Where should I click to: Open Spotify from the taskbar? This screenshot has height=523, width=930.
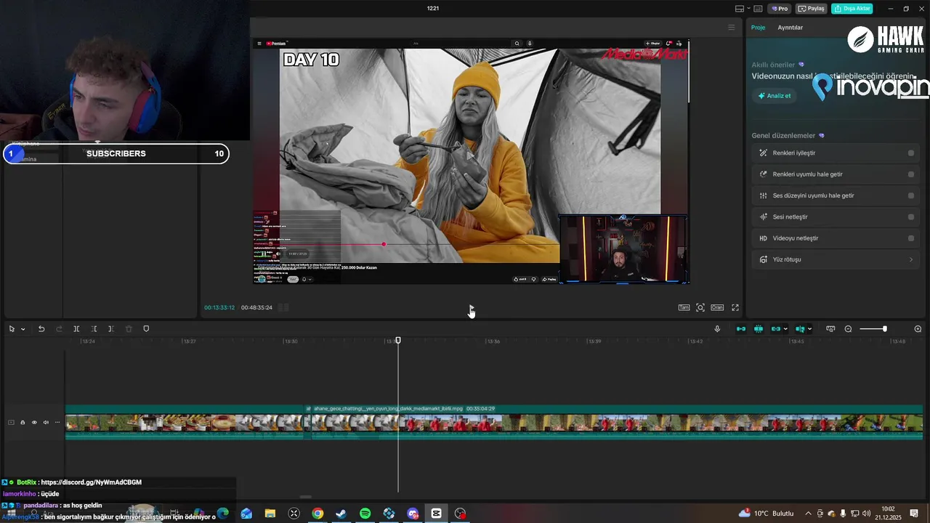[x=365, y=514]
